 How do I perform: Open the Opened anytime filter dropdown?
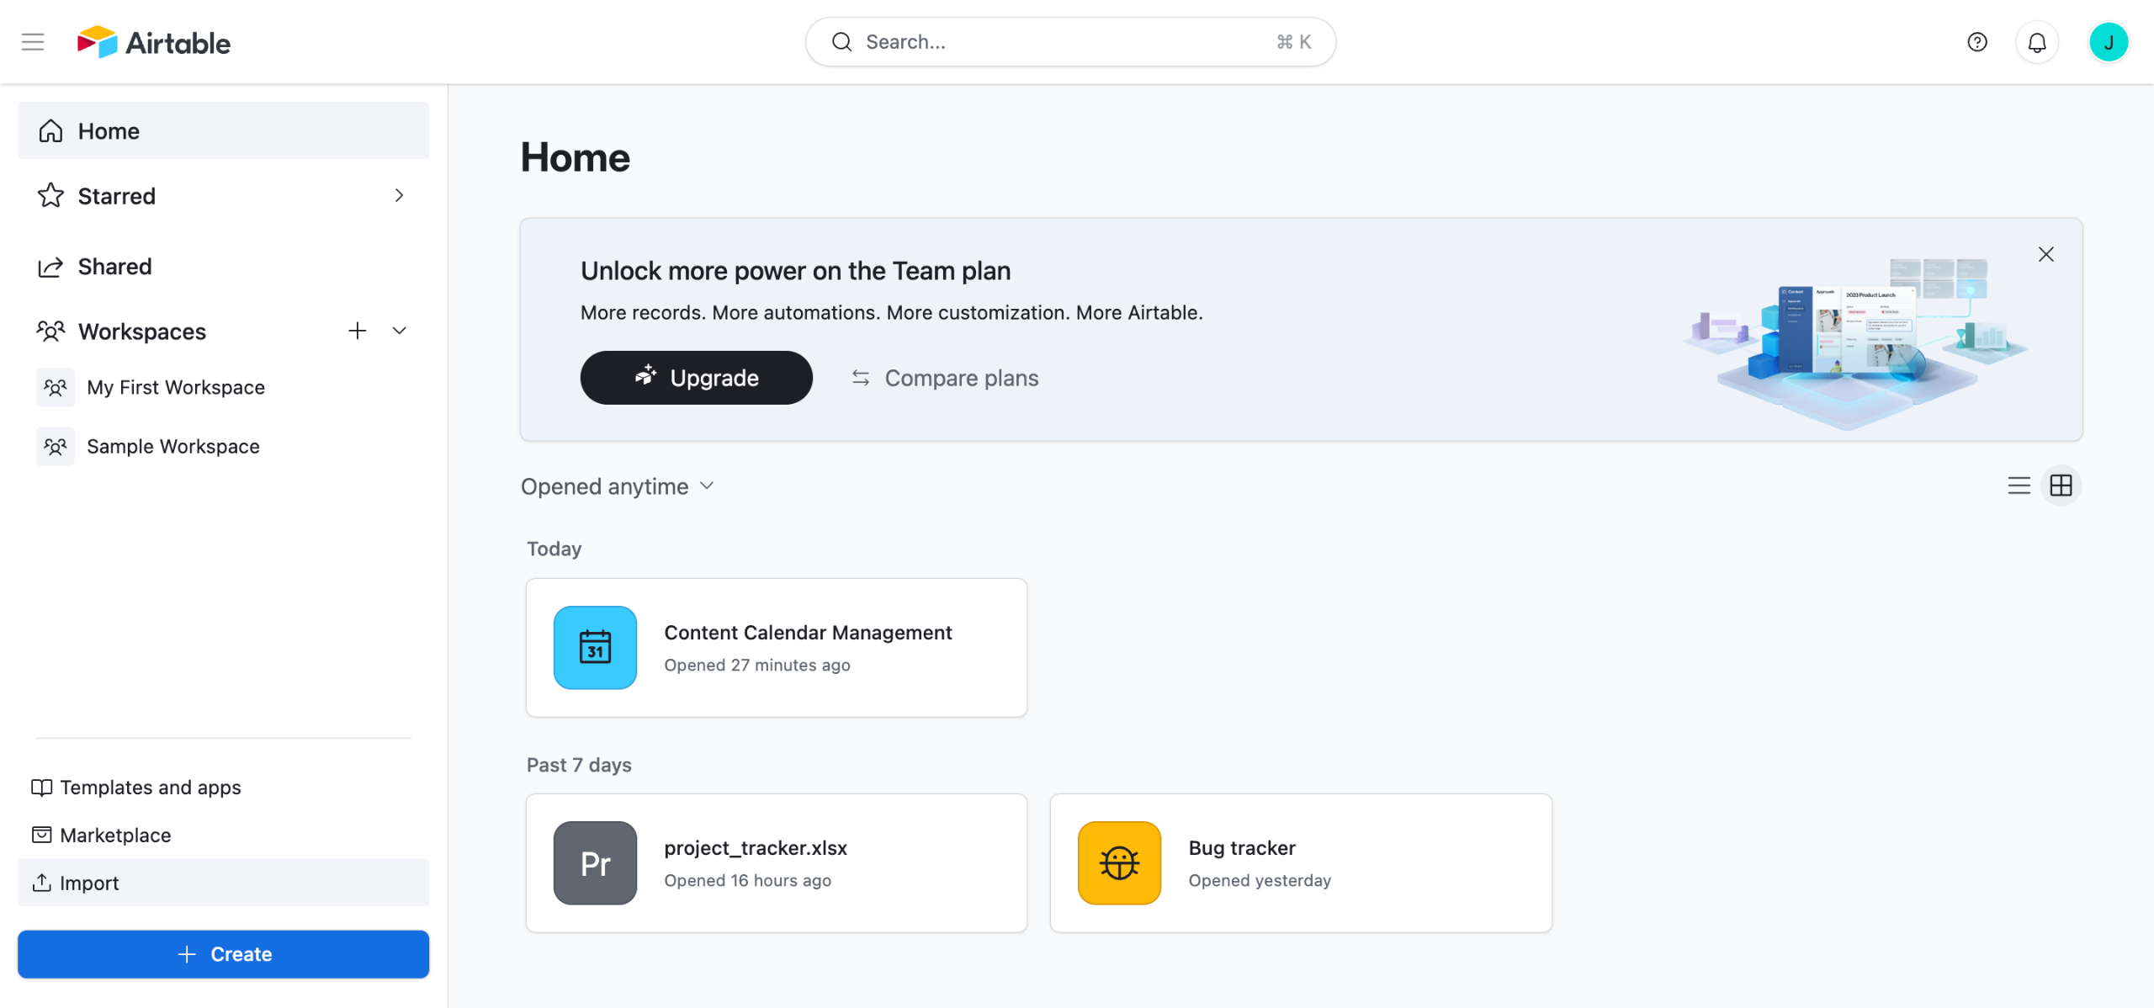[x=618, y=486]
